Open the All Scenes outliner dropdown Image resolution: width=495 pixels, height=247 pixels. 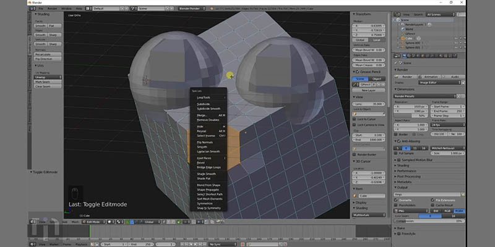coord(441,14)
